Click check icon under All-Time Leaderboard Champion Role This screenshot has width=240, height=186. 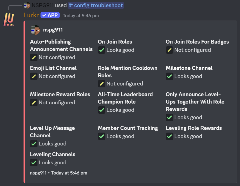102,110
